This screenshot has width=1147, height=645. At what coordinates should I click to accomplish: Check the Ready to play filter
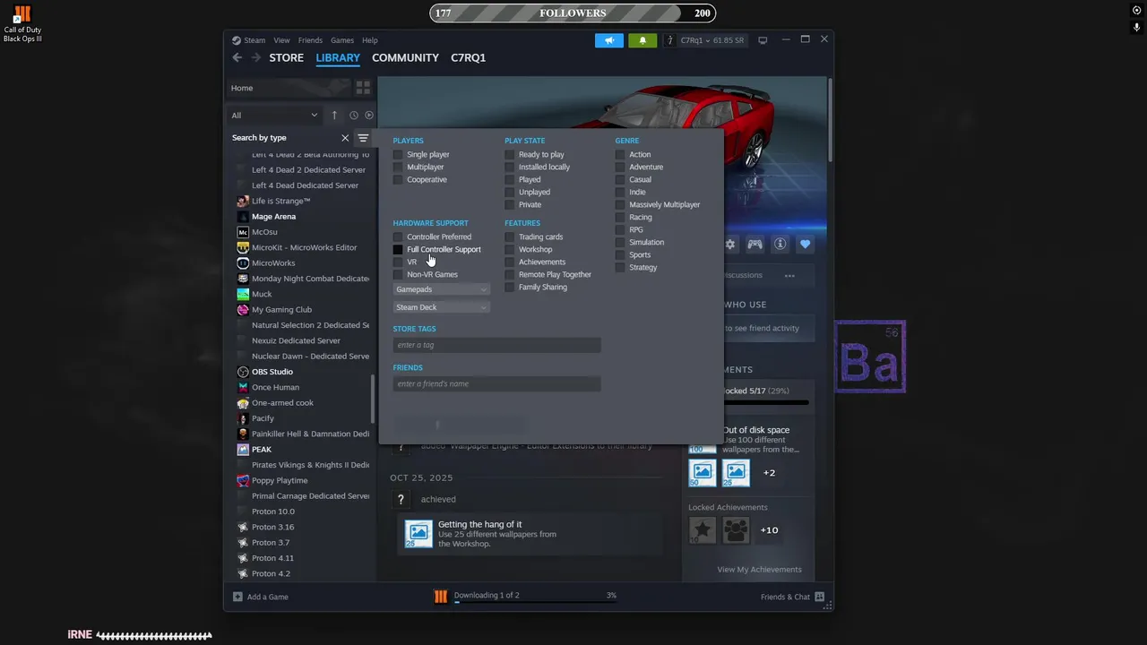509,154
